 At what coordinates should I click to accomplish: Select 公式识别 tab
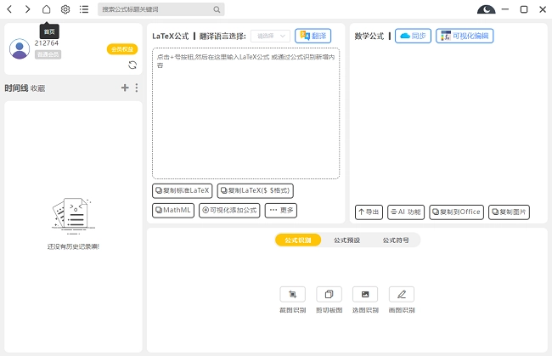(298, 240)
